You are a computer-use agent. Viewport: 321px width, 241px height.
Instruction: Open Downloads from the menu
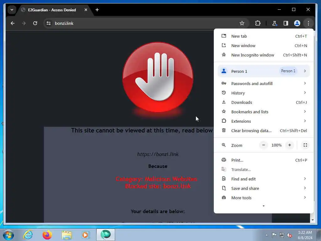click(x=264, y=102)
